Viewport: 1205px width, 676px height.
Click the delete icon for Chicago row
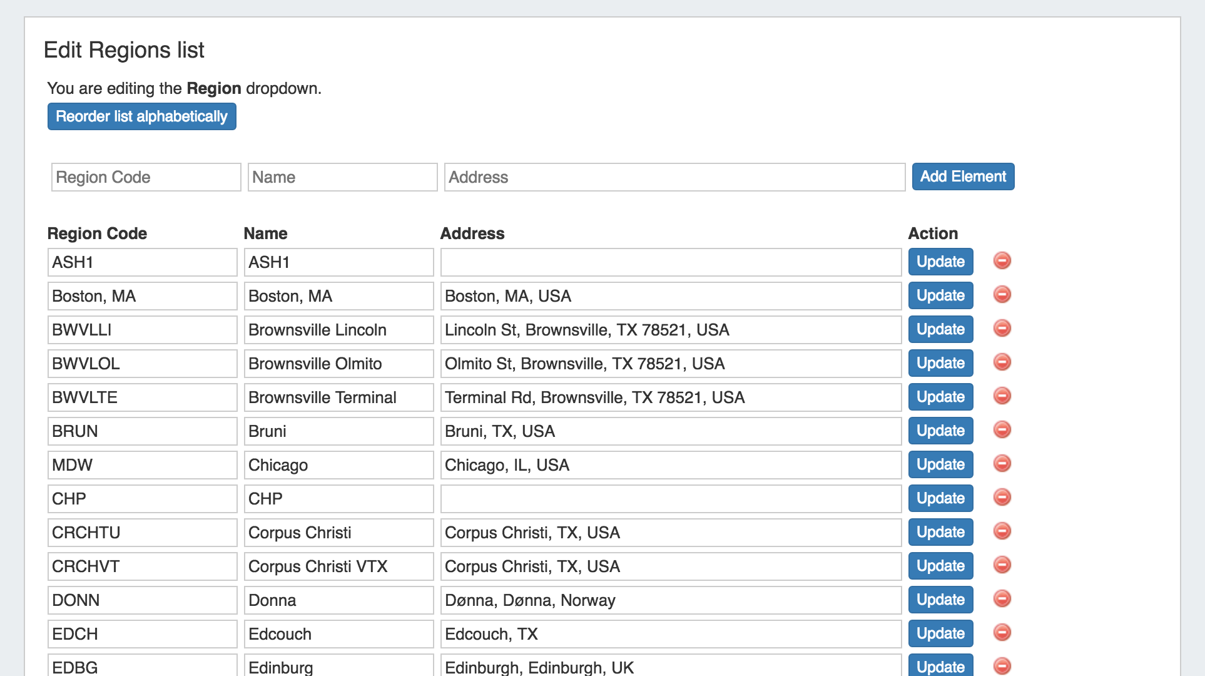pos(1002,463)
